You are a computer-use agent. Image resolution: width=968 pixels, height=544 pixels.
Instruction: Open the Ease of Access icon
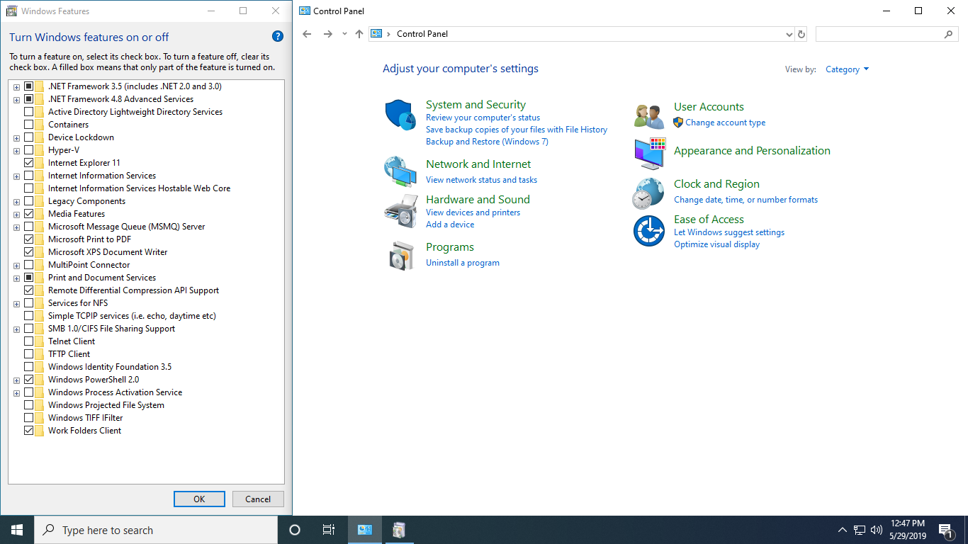(649, 231)
